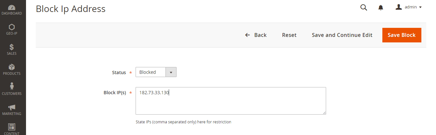Viewport: 436px width, 135px height.
Task: Open notifications bell icon
Action: click(x=381, y=7)
